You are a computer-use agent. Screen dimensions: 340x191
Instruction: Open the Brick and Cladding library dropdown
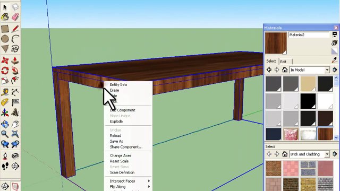pyautogui.click(x=310, y=154)
